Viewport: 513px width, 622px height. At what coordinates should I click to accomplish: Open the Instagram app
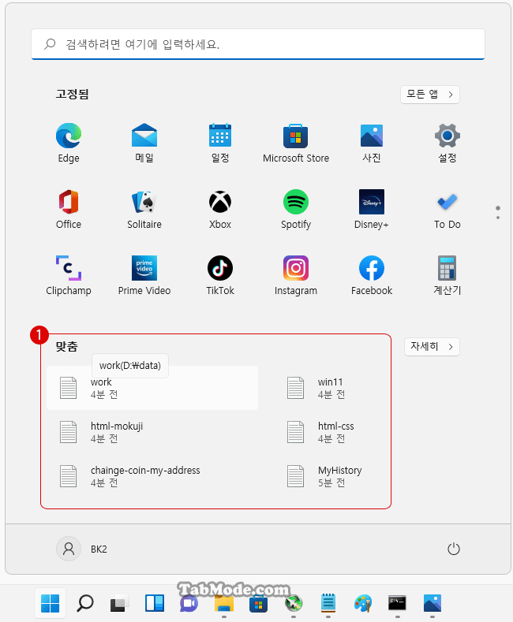[x=296, y=275]
